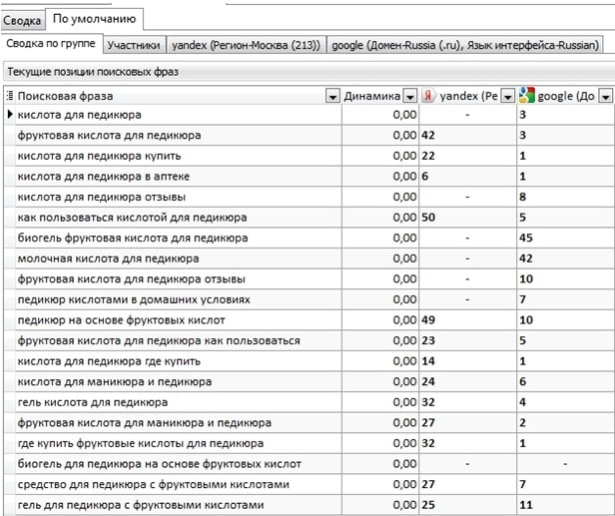The image size is (615, 516).
Task: Switch to the Сводка tab
Action: [x=22, y=20]
